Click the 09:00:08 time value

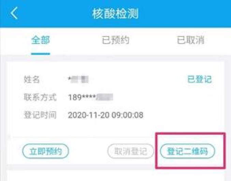coord(127,115)
